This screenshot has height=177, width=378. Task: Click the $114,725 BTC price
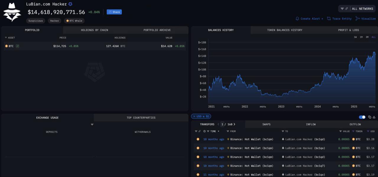tap(60, 46)
